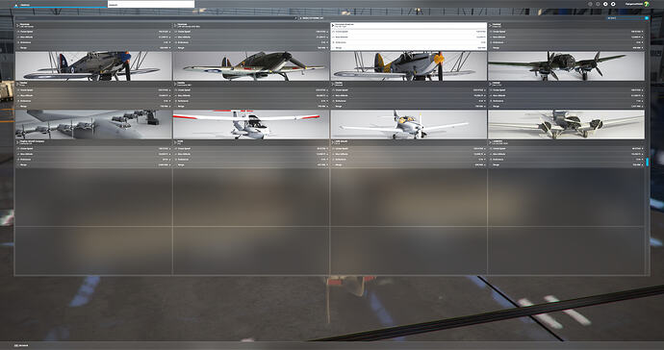
Task: Focus the white search field at top
Action: pyautogui.click(x=151, y=4)
